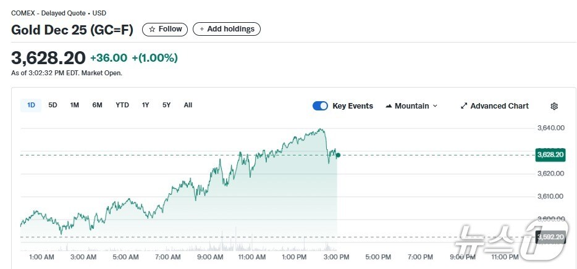Open chart settings gear icon

554,106
